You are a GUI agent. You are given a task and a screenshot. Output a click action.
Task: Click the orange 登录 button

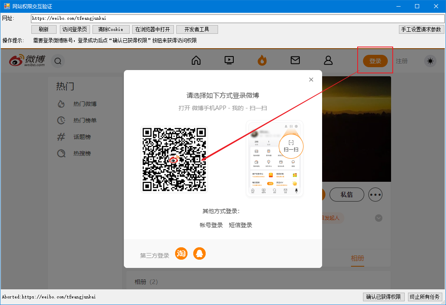pos(375,61)
